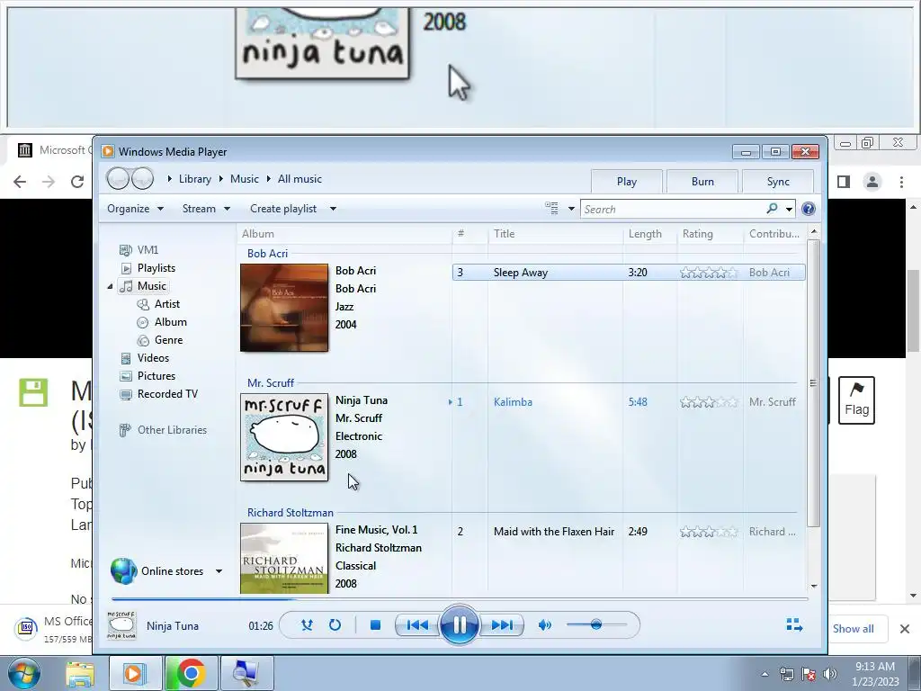Expand the view options dropdown arrow
Viewport: 921px width, 691px height.
pyautogui.click(x=571, y=209)
